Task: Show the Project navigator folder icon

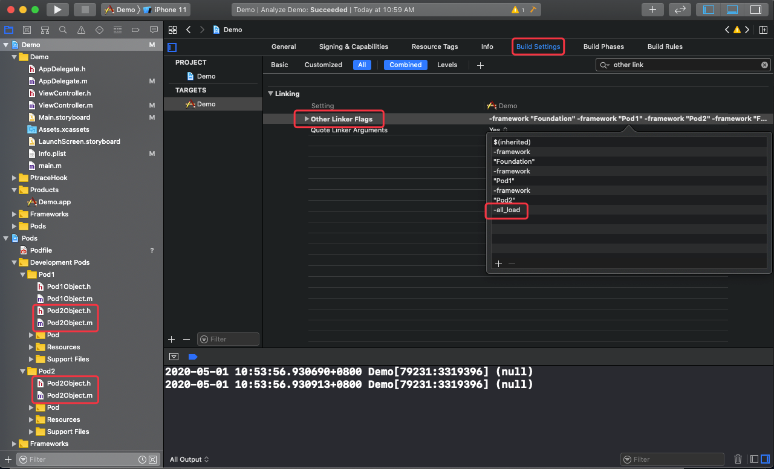Action: [8, 30]
